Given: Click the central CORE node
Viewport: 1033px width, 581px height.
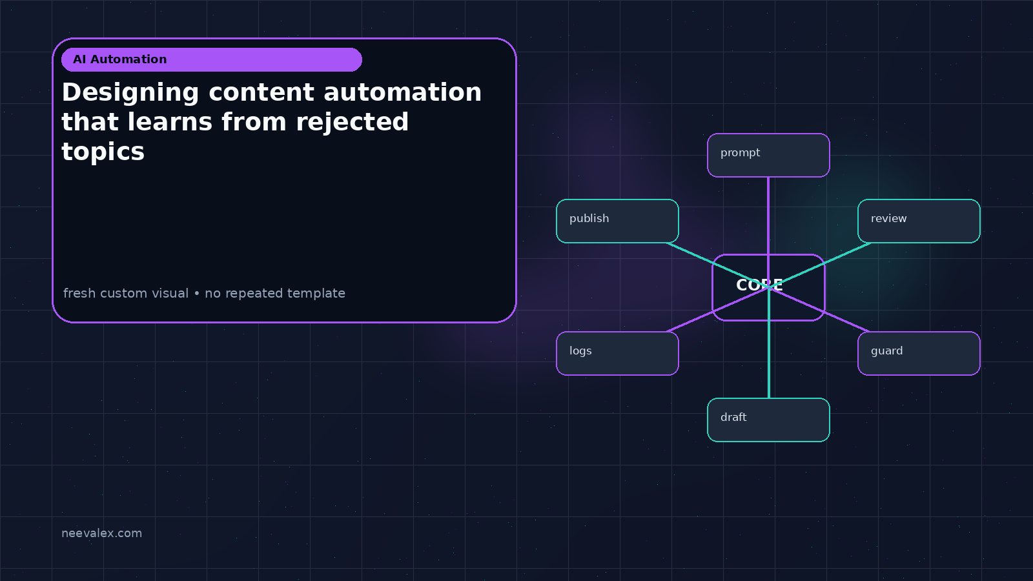Looking at the screenshot, I should [768, 287].
